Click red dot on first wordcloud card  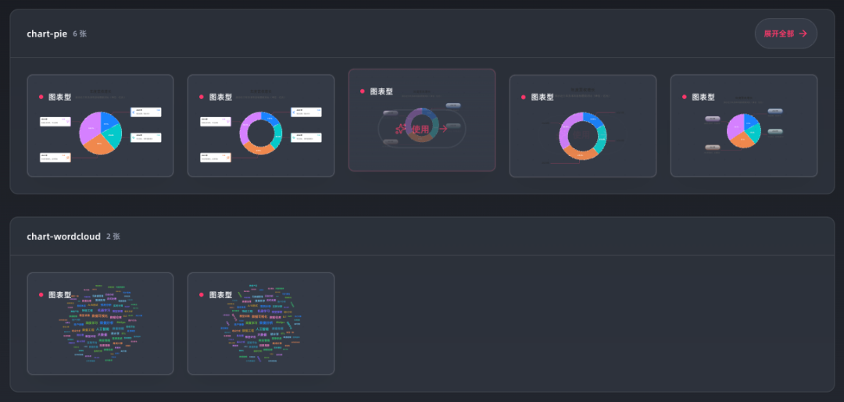[x=41, y=295]
